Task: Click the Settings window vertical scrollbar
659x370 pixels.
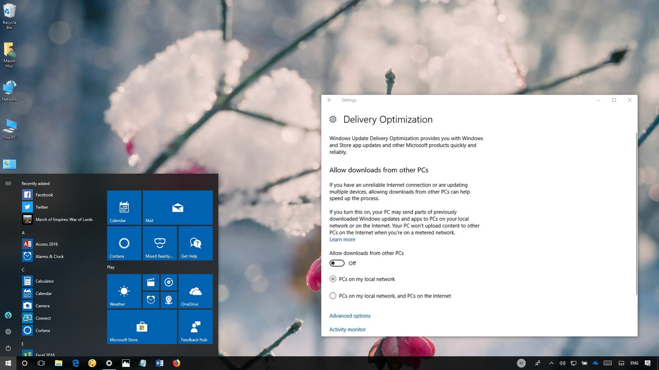Action: tap(636, 214)
